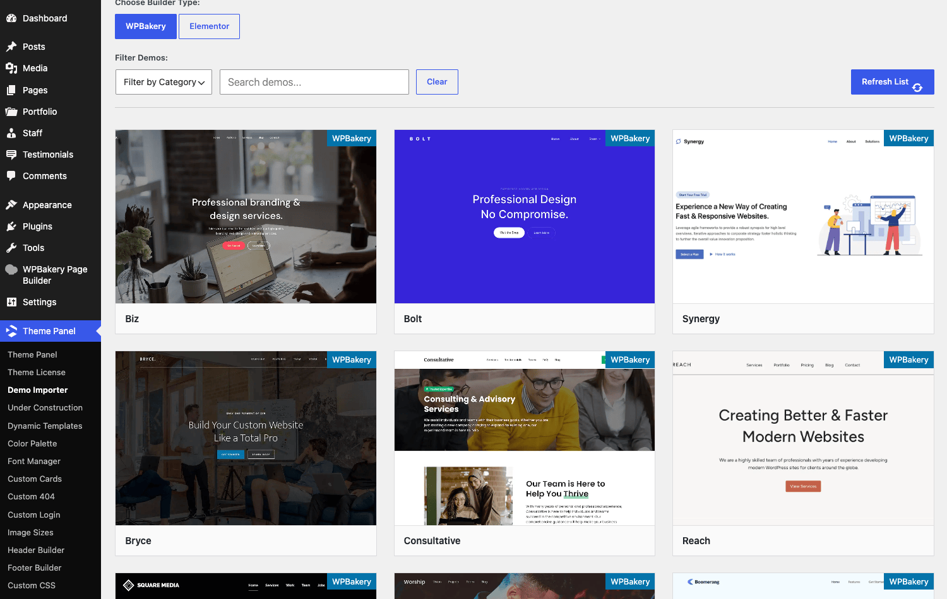Open Image Sizes settings
Image resolution: width=947 pixels, height=599 pixels.
click(x=30, y=532)
